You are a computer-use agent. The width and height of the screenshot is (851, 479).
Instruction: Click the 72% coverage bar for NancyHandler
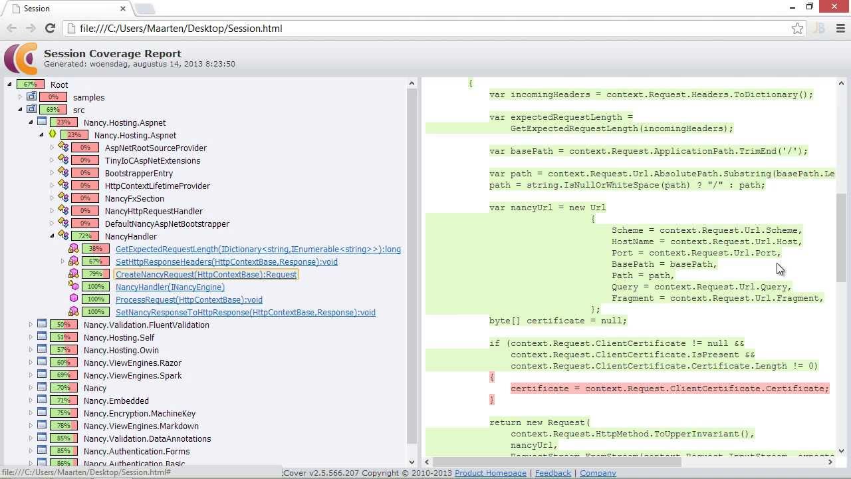pos(85,236)
